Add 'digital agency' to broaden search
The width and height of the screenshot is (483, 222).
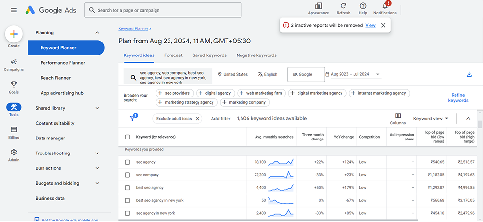coord(215,93)
